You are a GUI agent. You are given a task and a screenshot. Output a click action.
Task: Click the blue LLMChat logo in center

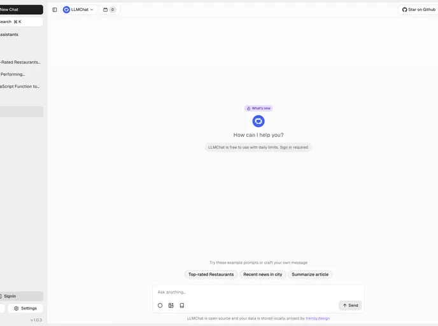pos(258,121)
